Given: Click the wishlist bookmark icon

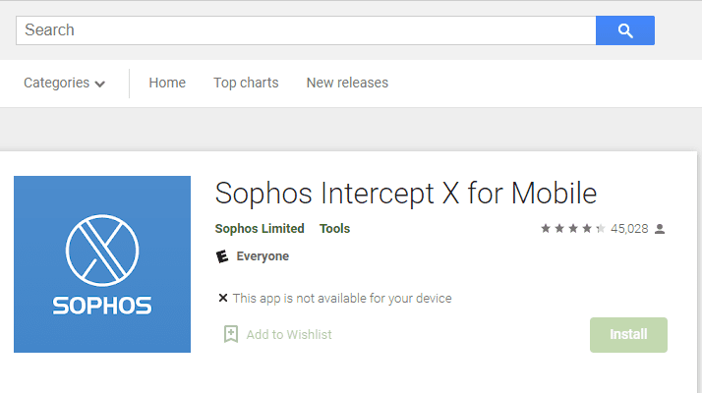Looking at the screenshot, I should [231, 334].
